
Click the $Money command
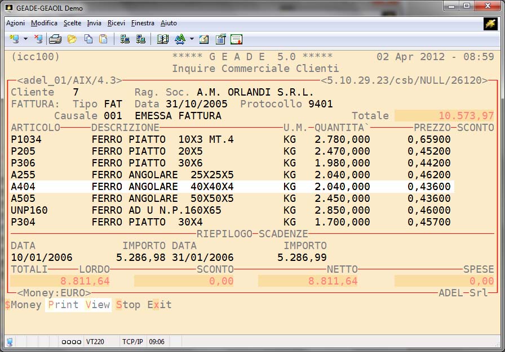(23, 305)
